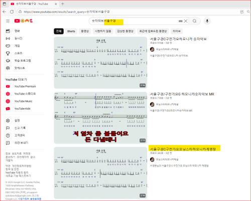Click the search magnifier button
The height and width of the screenshot is (201, 251).
coord(194,21)
